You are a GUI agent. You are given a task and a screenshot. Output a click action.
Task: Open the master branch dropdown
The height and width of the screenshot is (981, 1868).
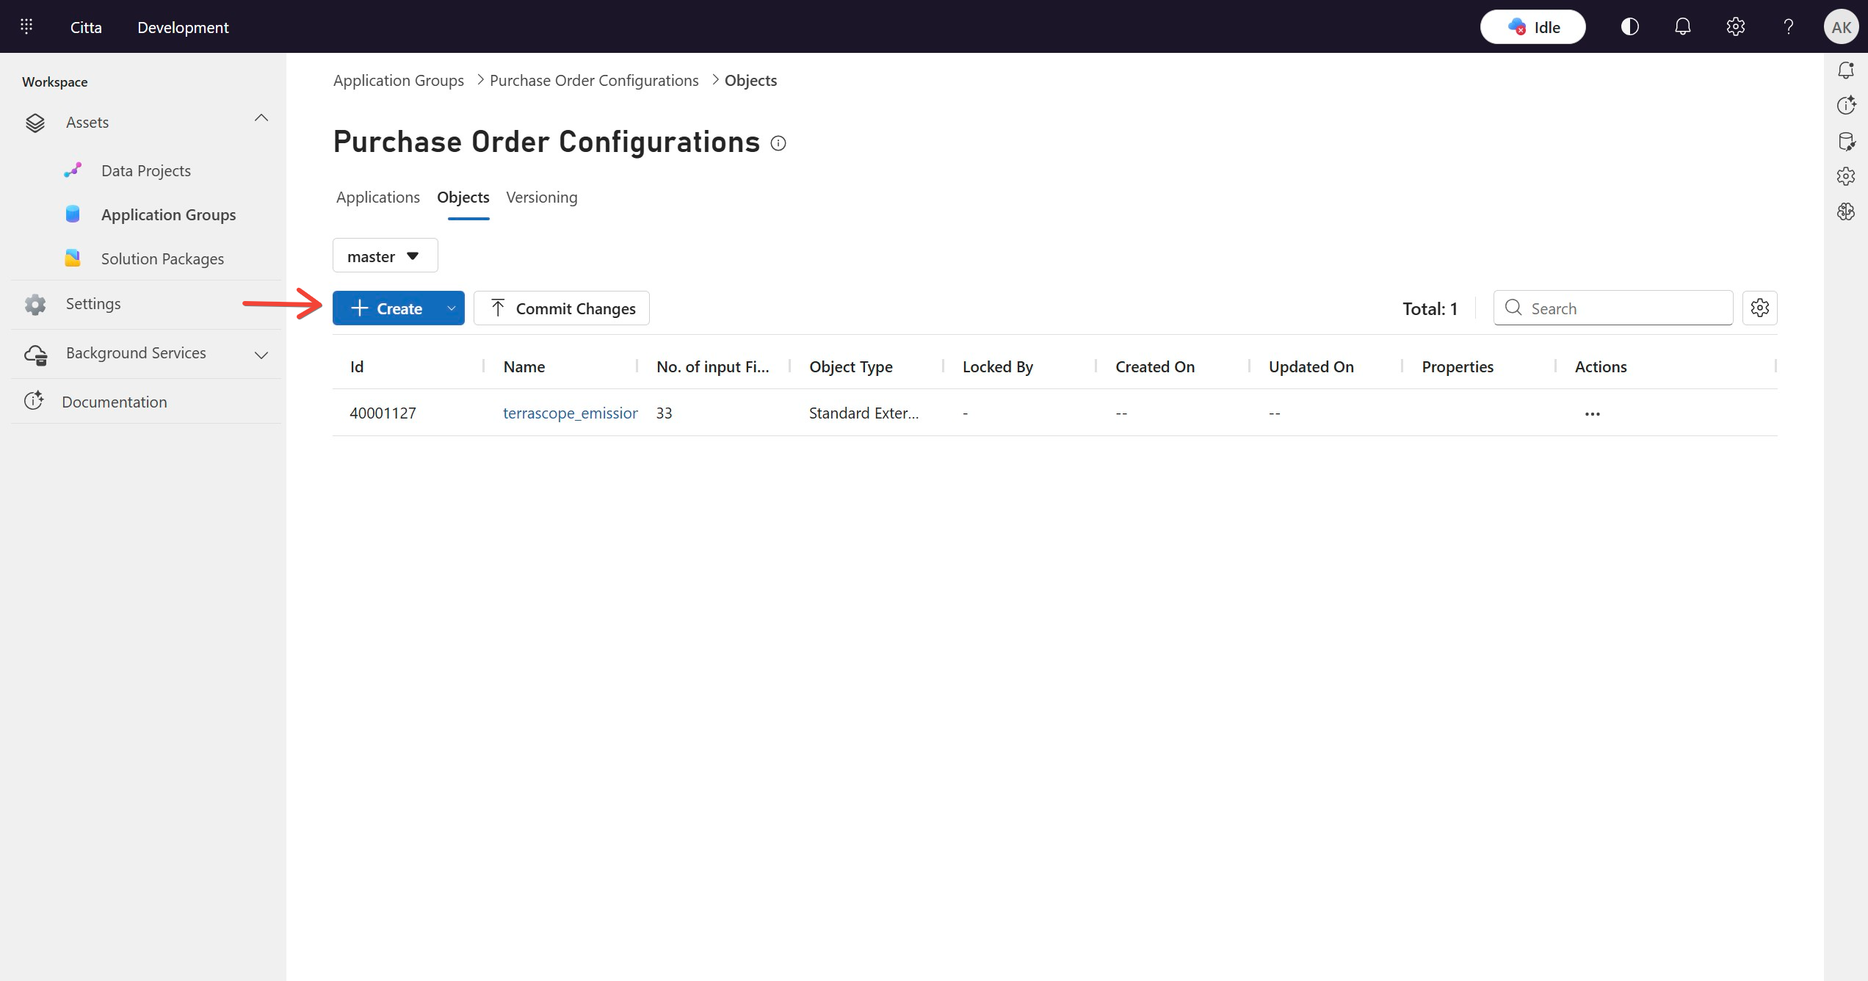click(385, 256)
